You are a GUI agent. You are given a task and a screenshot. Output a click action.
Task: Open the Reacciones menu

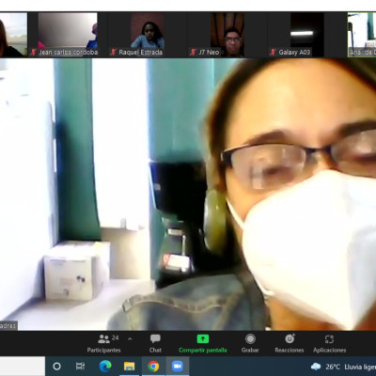coord(290,343)
